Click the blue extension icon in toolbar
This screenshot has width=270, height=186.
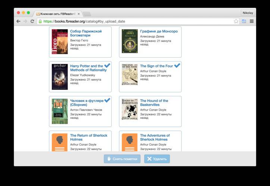pos(244,21)
